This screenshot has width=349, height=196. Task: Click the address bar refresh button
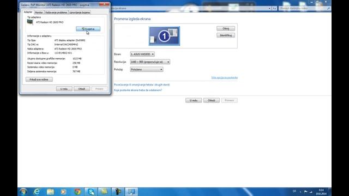[274, 8]
